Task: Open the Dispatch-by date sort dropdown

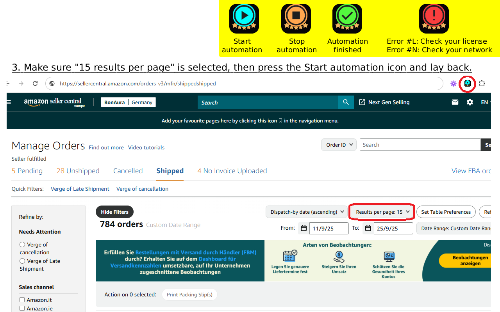Action: [306, 212]
